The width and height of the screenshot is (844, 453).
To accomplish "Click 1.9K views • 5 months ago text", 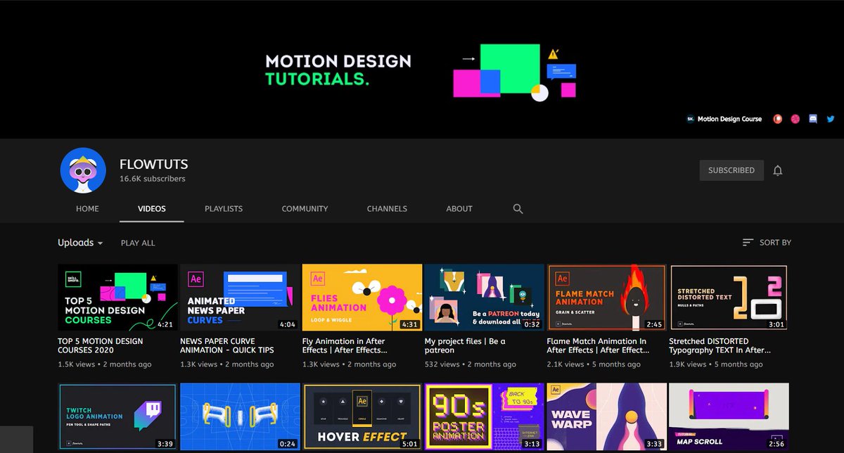I will tap(716, 364).
